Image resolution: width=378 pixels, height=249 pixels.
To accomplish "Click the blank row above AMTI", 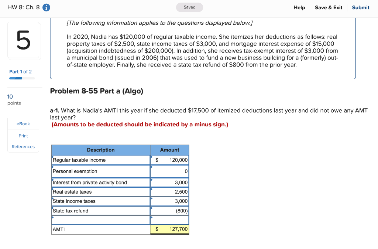I will coord(169,220).
